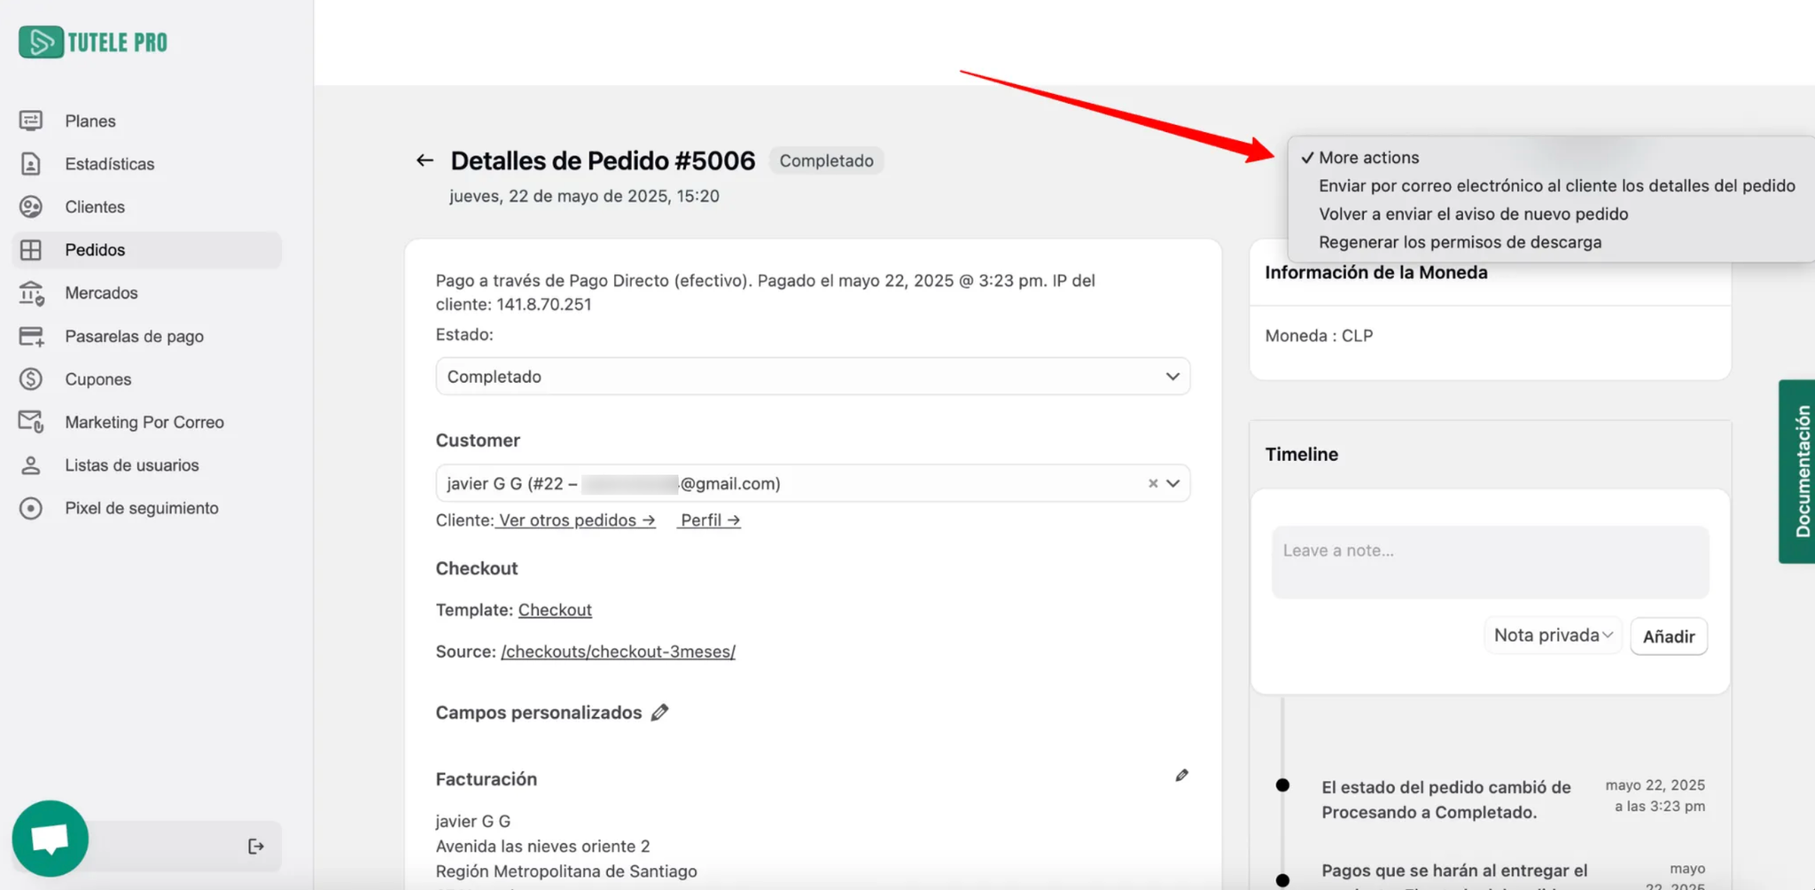Navigate to Cupones in the sidebar
This screenshot has height=890, width=1815.
pyautogui.click(x=98, y=379)
